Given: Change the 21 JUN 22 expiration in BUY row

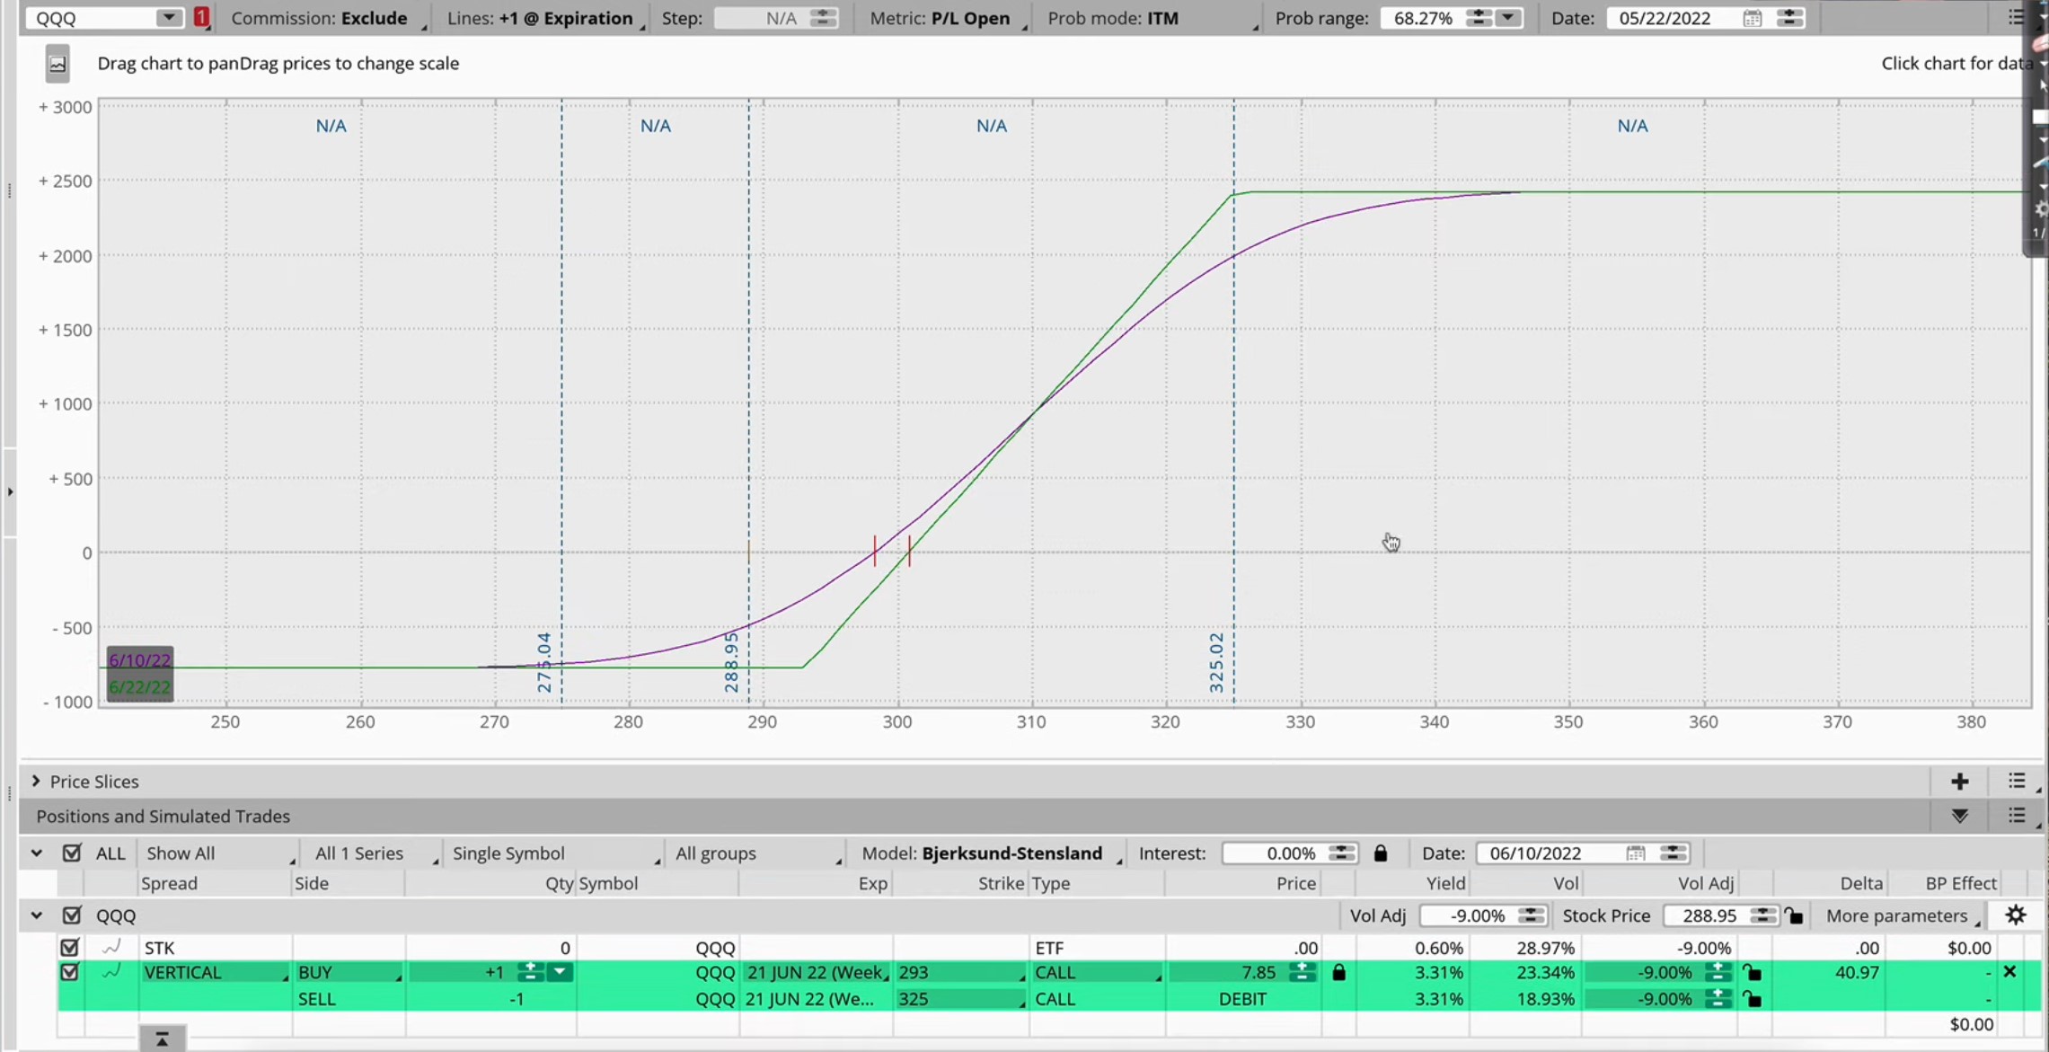Looking at the screenshot, I should tap(816, 972).
